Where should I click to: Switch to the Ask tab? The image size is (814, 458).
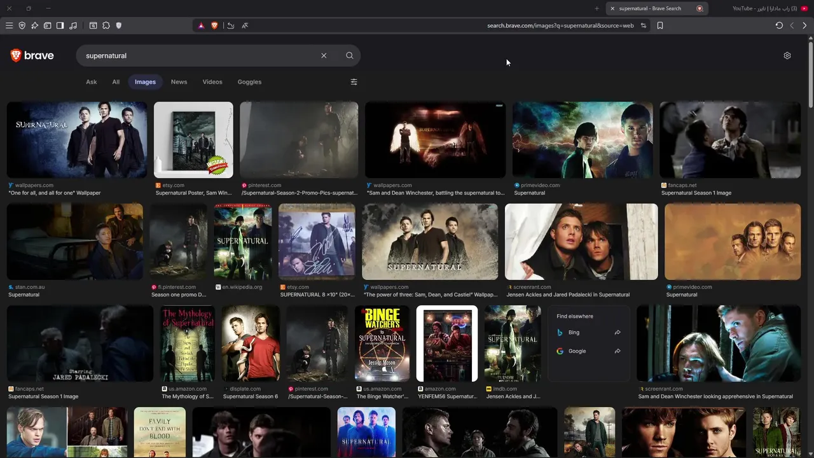(x=92, y=81)
